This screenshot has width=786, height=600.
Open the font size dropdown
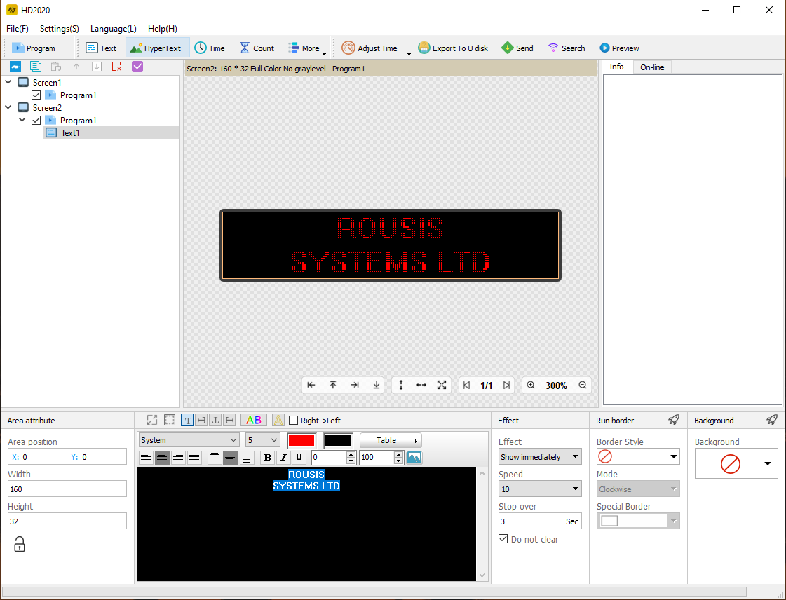click(x=263, y=440)
